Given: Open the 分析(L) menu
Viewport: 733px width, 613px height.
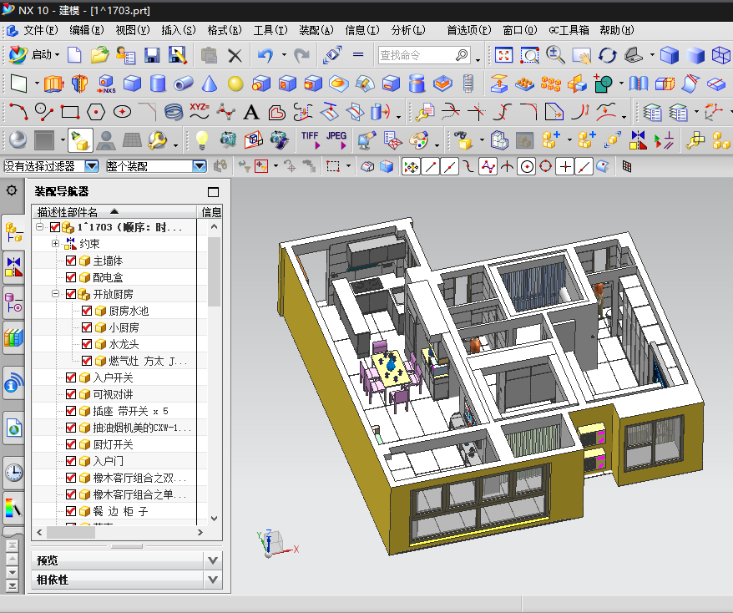Looking at the screenshot, I should (x=407, y=30).
